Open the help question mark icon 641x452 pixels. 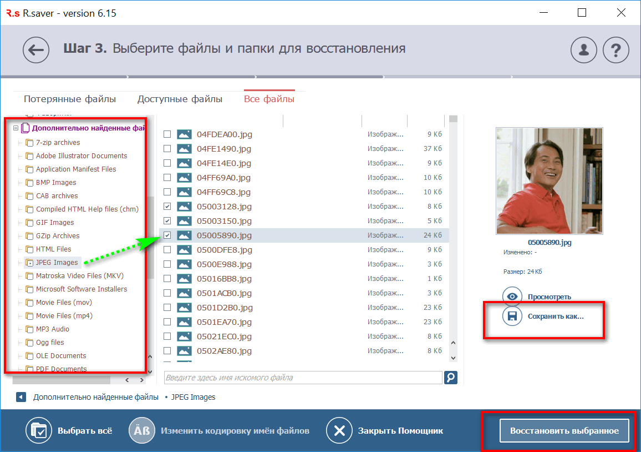(x=615, y=51)
